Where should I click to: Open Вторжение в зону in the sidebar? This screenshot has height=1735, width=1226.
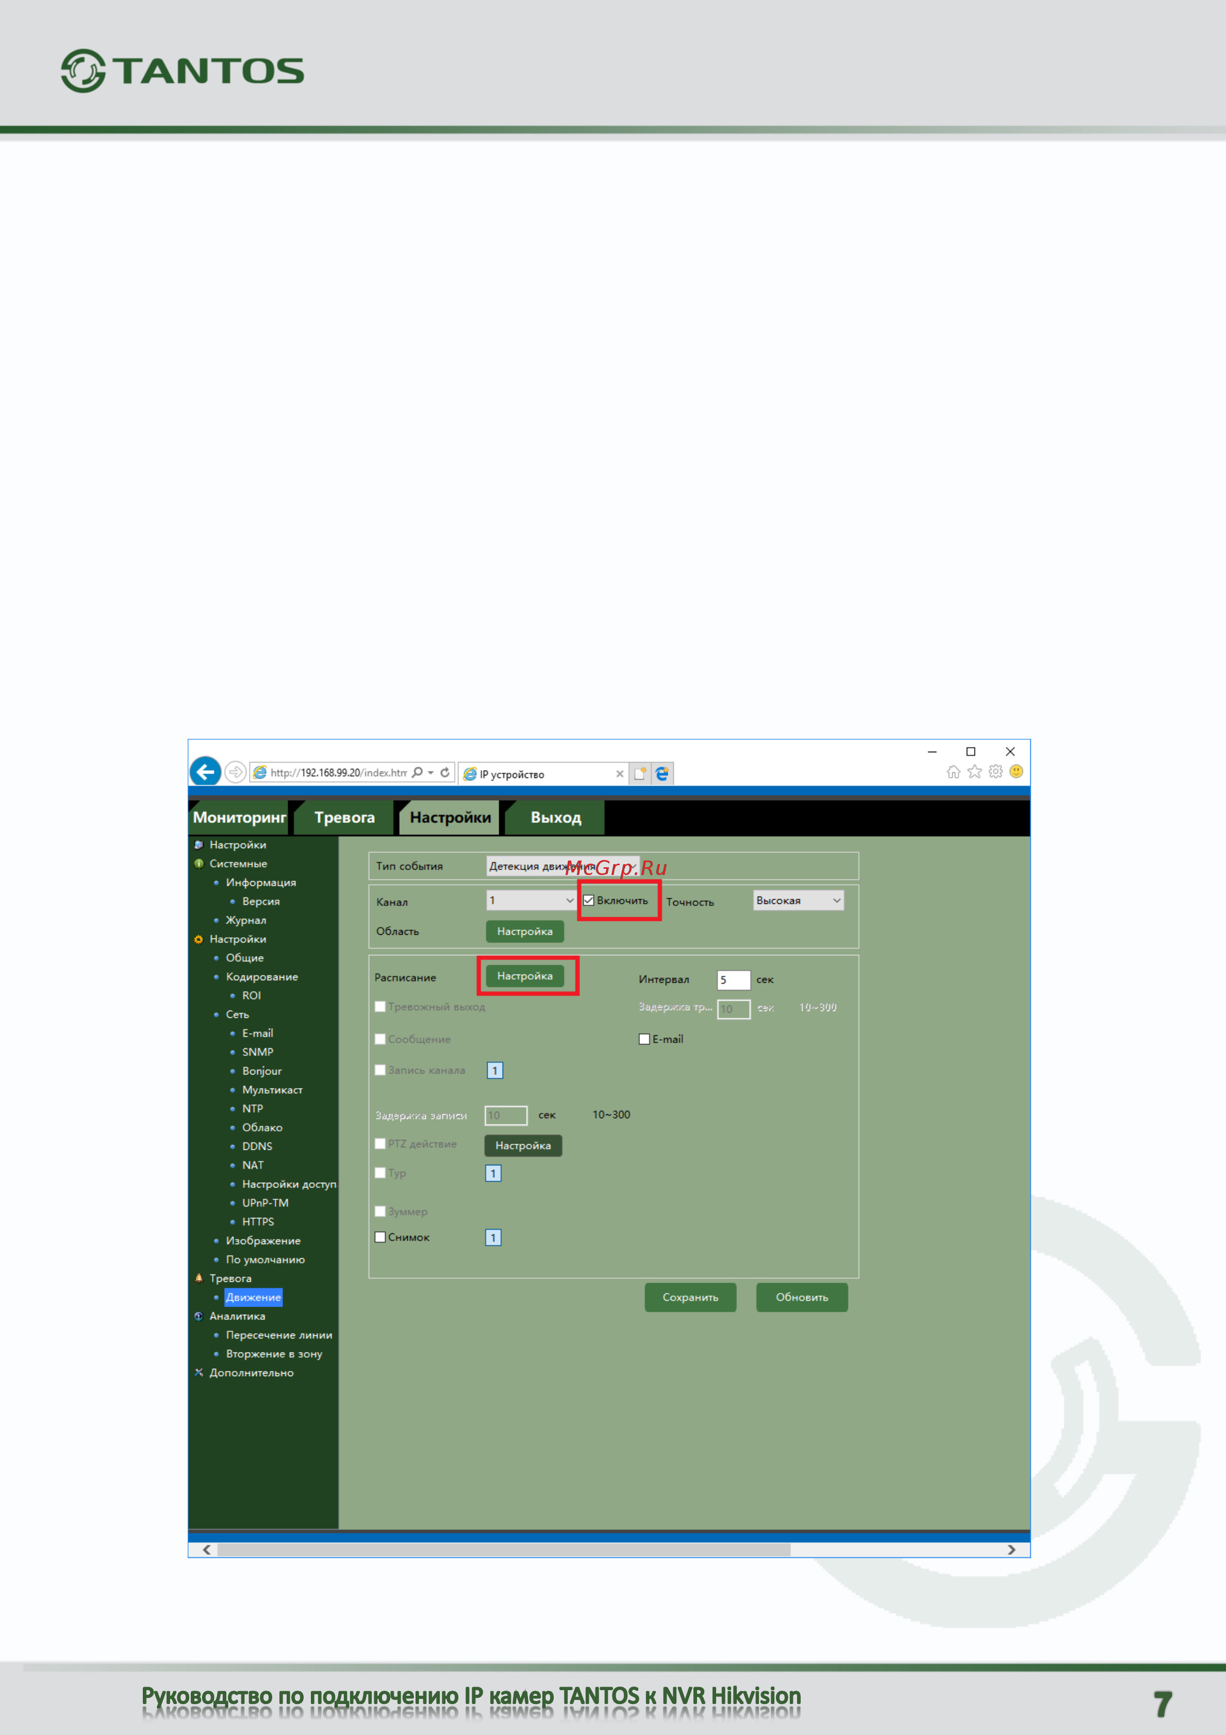pyautogui.click(x=273, y=1354)
